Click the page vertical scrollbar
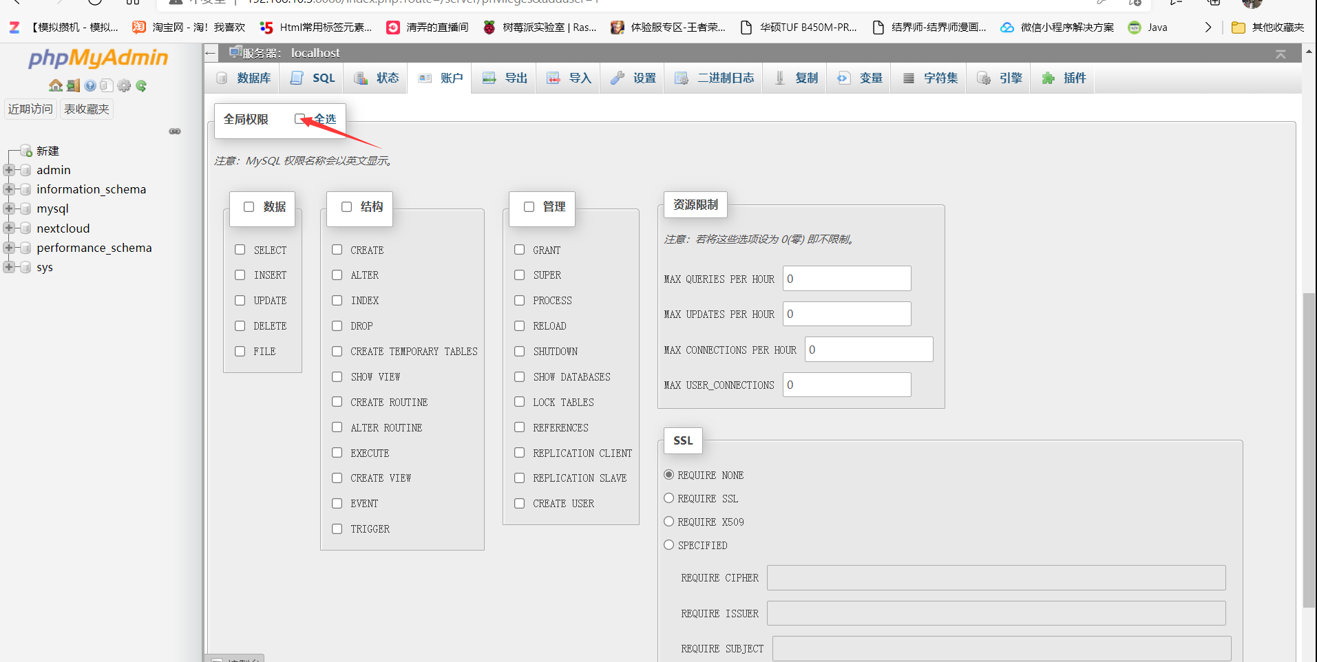1317x662 pixels. pos(1309,450)
